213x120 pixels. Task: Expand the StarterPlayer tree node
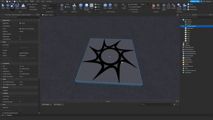click(x=181, y=62)
